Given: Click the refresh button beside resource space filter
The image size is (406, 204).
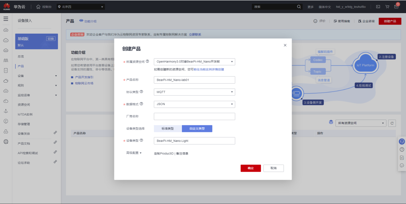Looking at the screenshot, I should pos(392,123).
